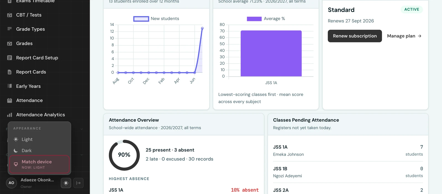Screen dimensions: 442x194
Task: Click the monitor icon in Match device
Action: pos(16,164)
